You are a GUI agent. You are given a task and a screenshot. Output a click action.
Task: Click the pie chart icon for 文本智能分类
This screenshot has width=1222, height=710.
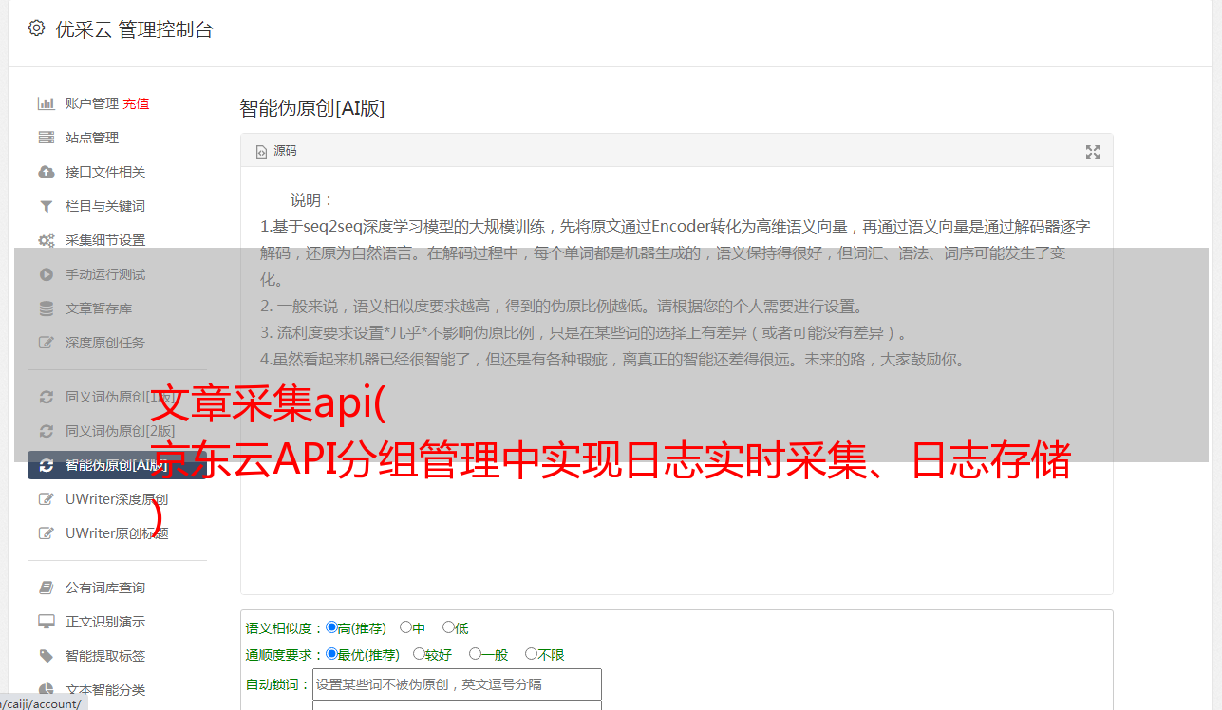pyautogui.click(x=46, y=690)
